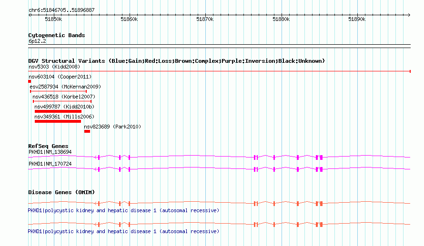424x246 pixels.
Task: Click the PKHD1|NM_138694 transcript label
Action: (50, 152)
